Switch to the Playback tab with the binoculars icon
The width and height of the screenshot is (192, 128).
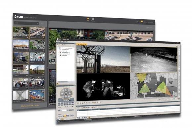pyautogui.click(x=93, y=20)
